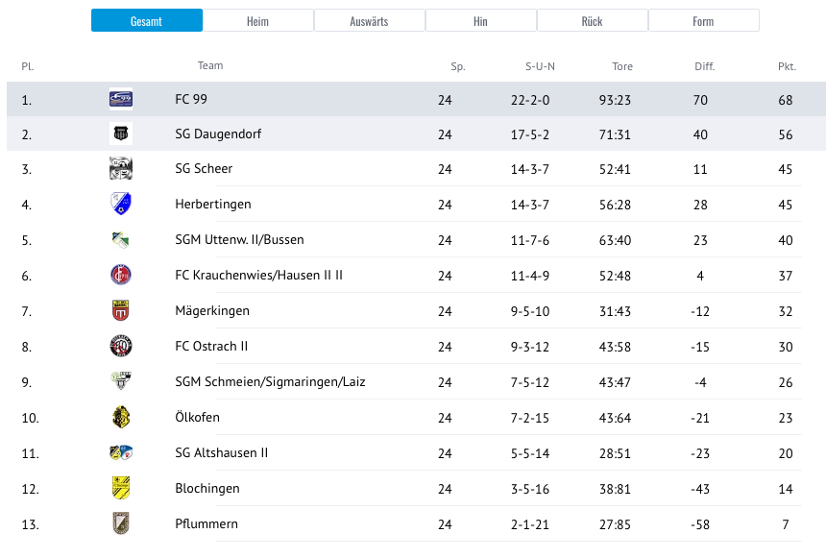826x558 pixels.
Task: Switch to the Form tab
Action: click(703, 19)
